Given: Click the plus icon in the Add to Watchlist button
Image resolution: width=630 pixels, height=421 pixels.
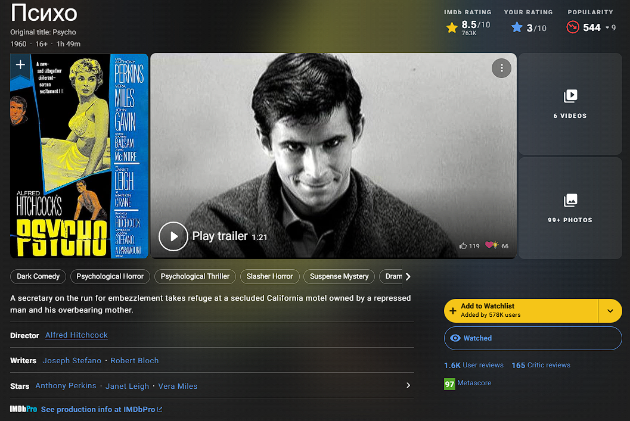Looking at the screenshot, I should pyautogui.click(x=453, y=311).
